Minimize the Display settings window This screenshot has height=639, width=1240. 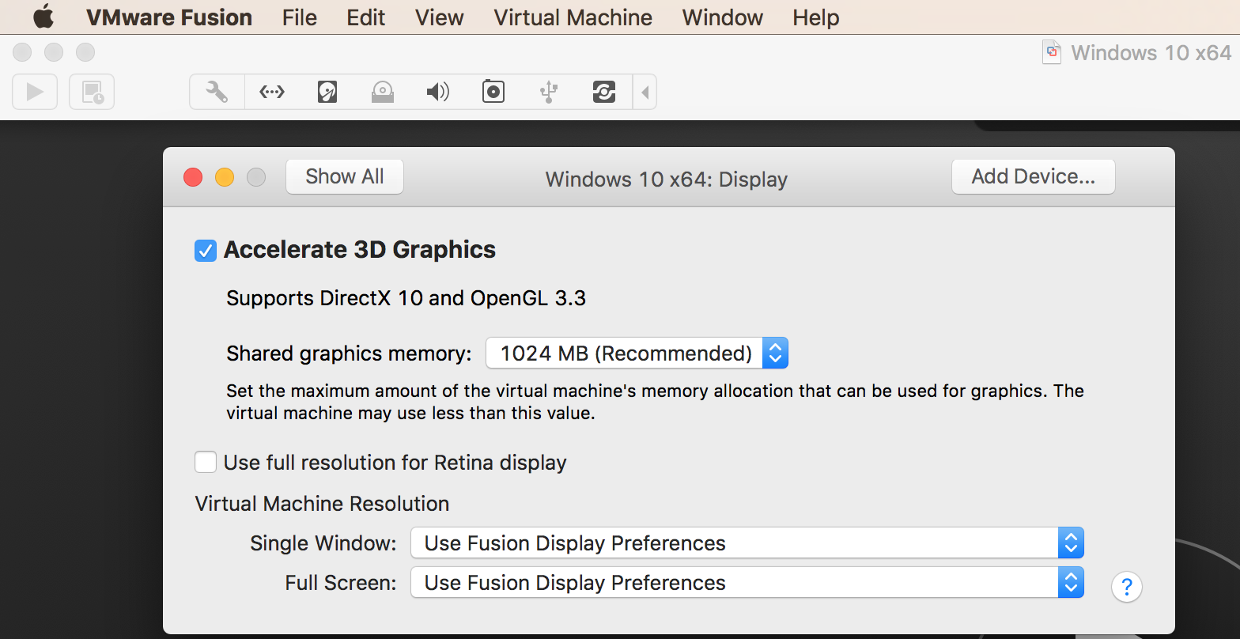225,177
